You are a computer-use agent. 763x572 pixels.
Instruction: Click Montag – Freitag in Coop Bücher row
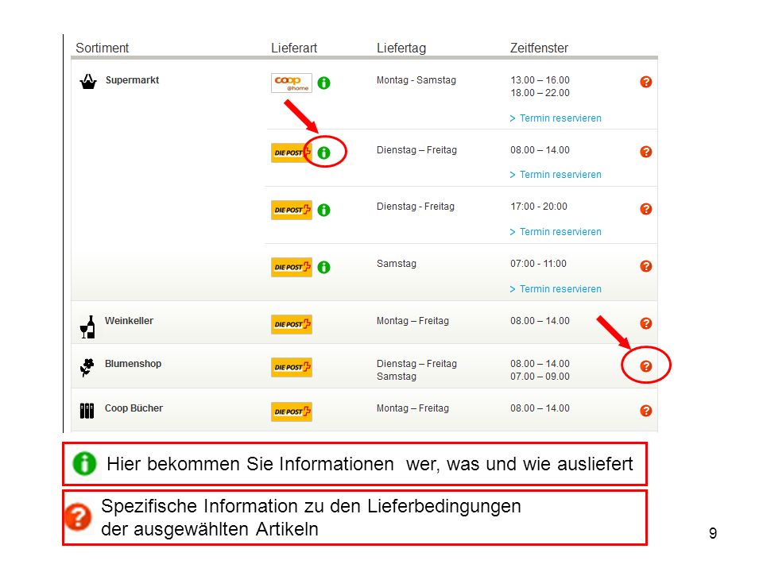(412, 408)
